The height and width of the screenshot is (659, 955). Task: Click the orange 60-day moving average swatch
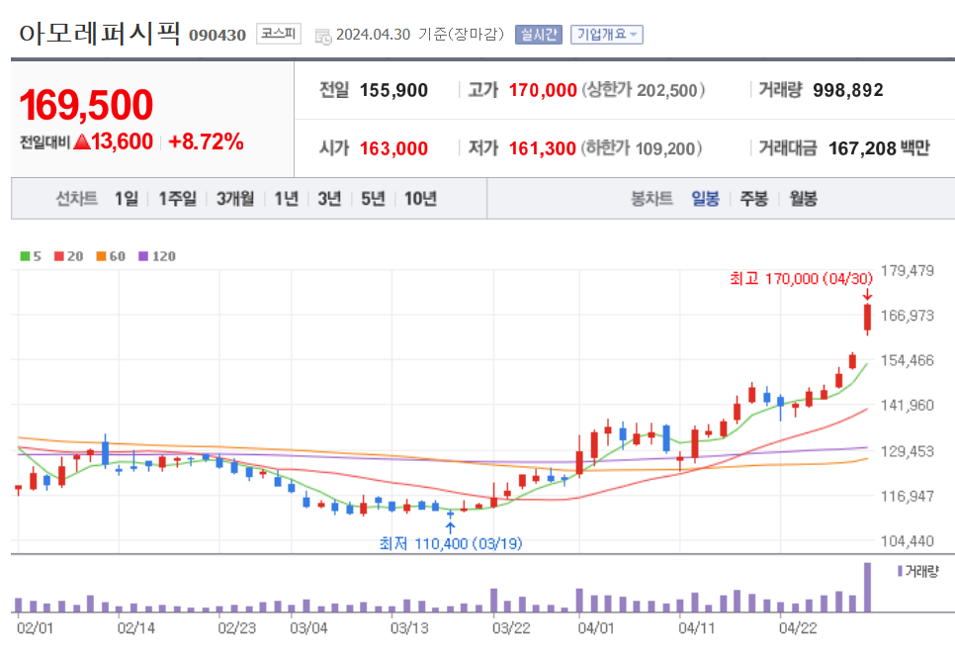pos(101,256)
